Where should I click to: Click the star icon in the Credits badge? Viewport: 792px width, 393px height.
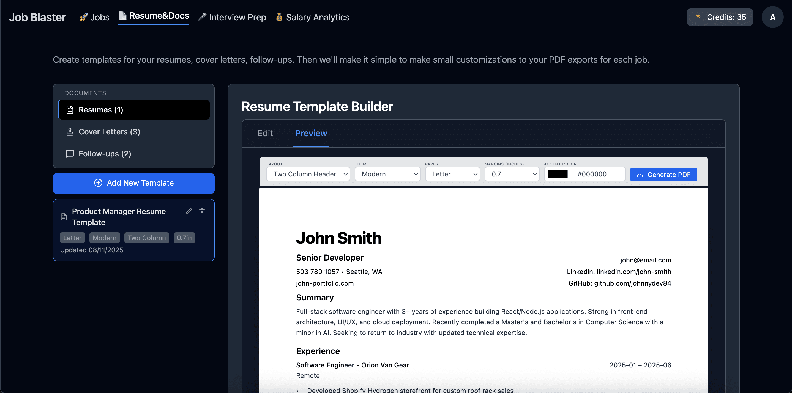(698, 17)
